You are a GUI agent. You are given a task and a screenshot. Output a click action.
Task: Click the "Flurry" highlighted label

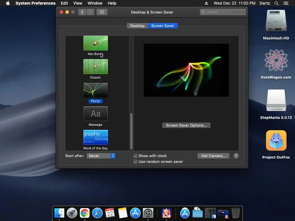95,101
